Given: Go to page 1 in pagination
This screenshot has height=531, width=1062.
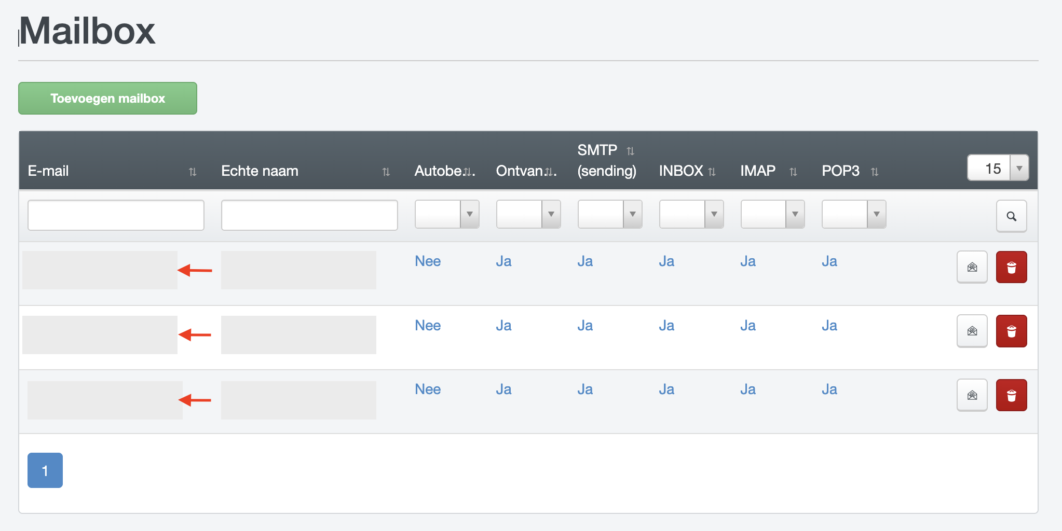Looking at the screenshot, I should coord(45,470).
